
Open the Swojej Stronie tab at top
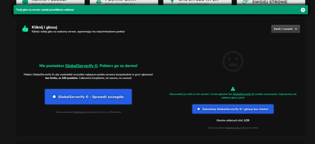point(271,2)
